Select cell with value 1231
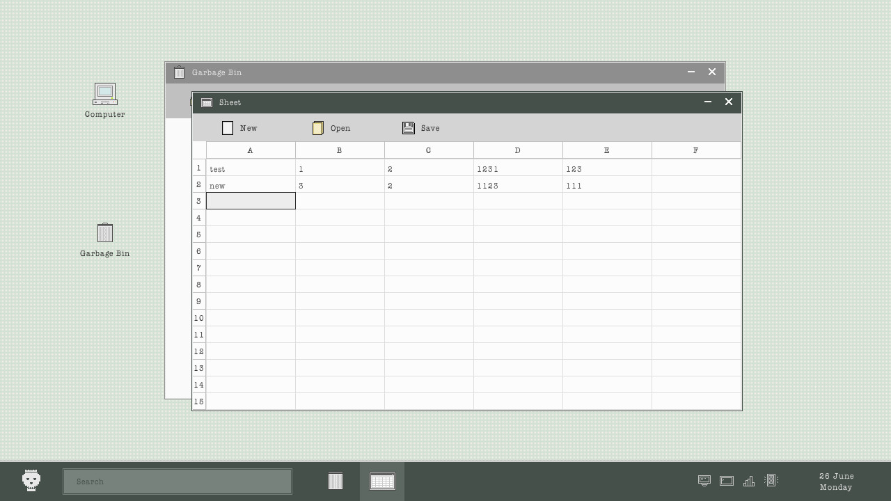Image resolution: width=891 pixels, height=501 pixels. [x=518, y=168]
